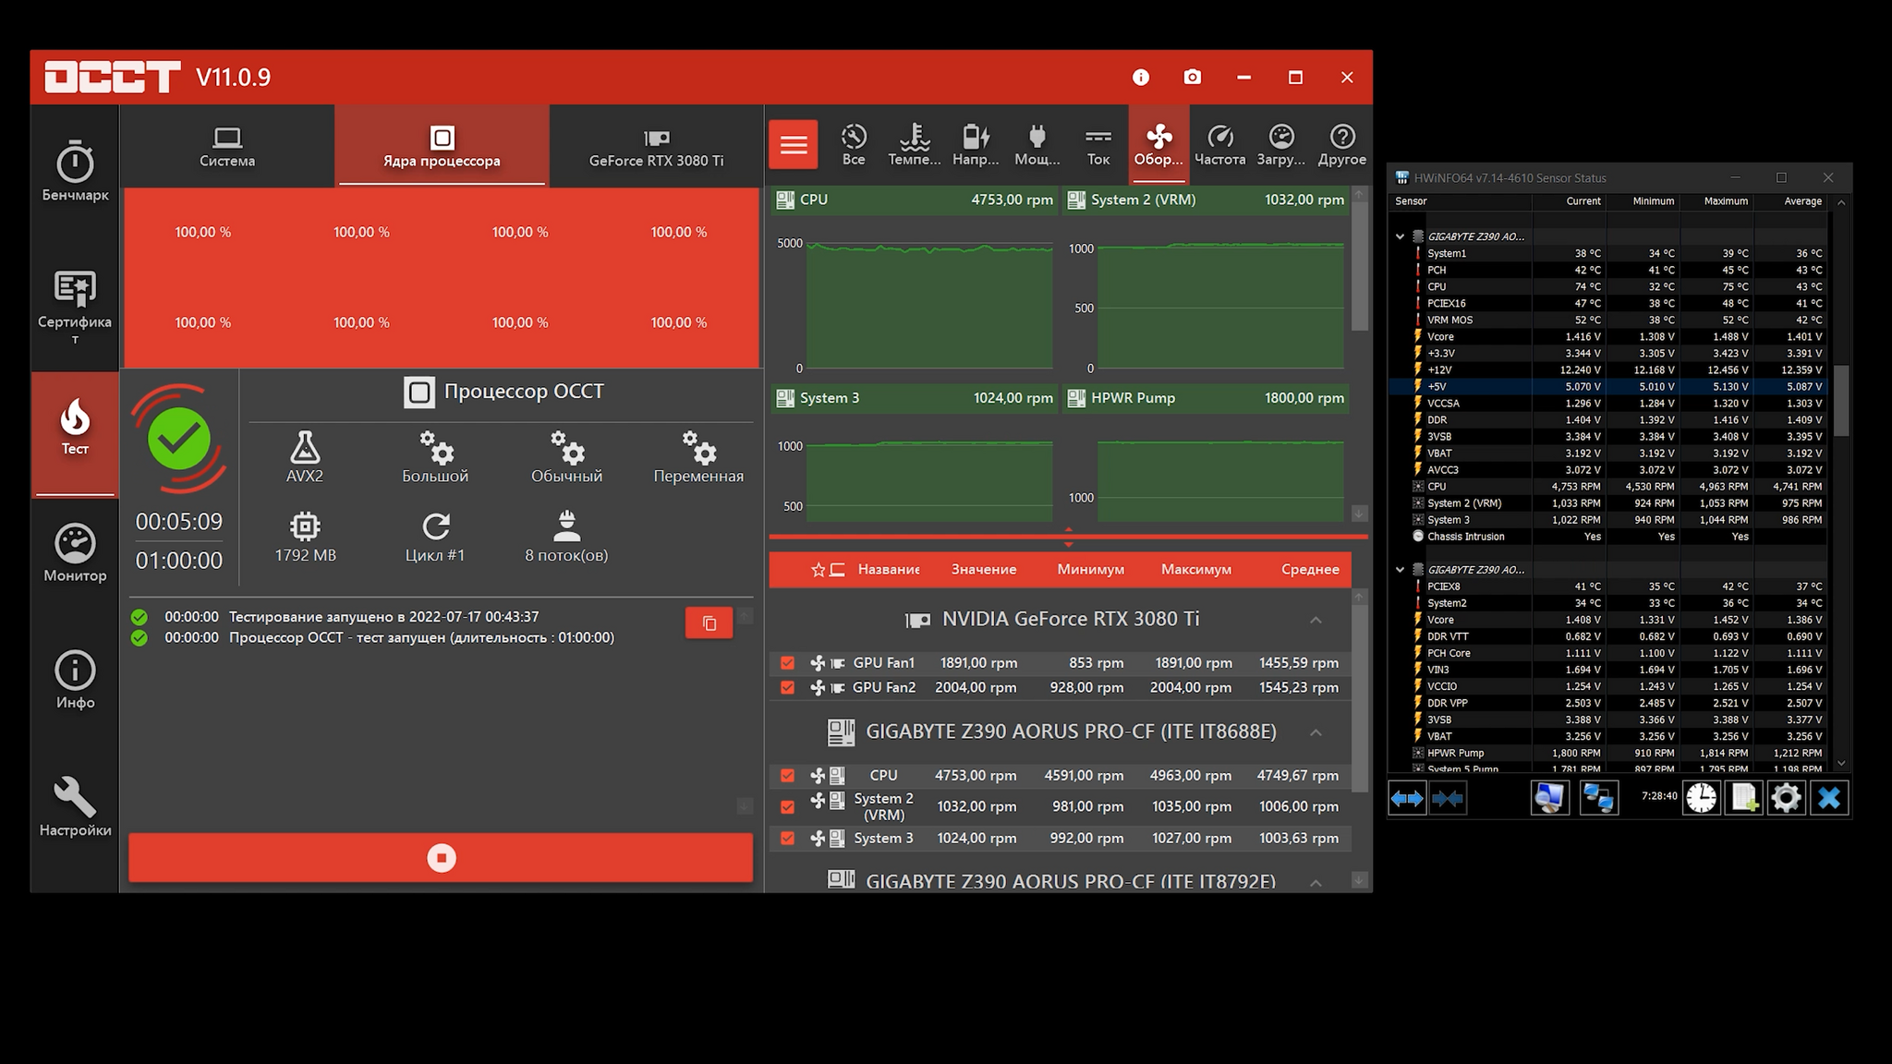Filter sensors by Мощность plug icon

1037,145
